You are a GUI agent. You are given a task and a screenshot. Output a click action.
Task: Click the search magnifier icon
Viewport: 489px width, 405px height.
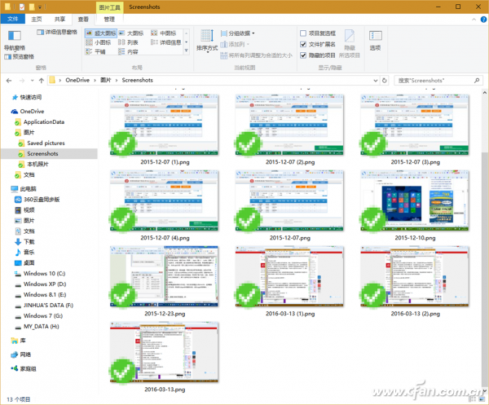(477, 81)
